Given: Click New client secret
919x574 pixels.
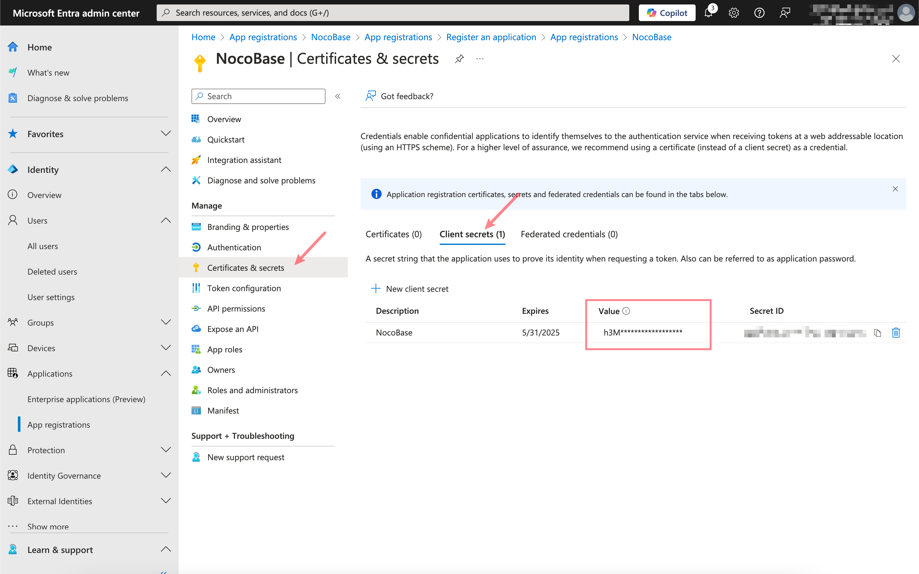Looking at the screenshot, I should click(x=410, y=289).
